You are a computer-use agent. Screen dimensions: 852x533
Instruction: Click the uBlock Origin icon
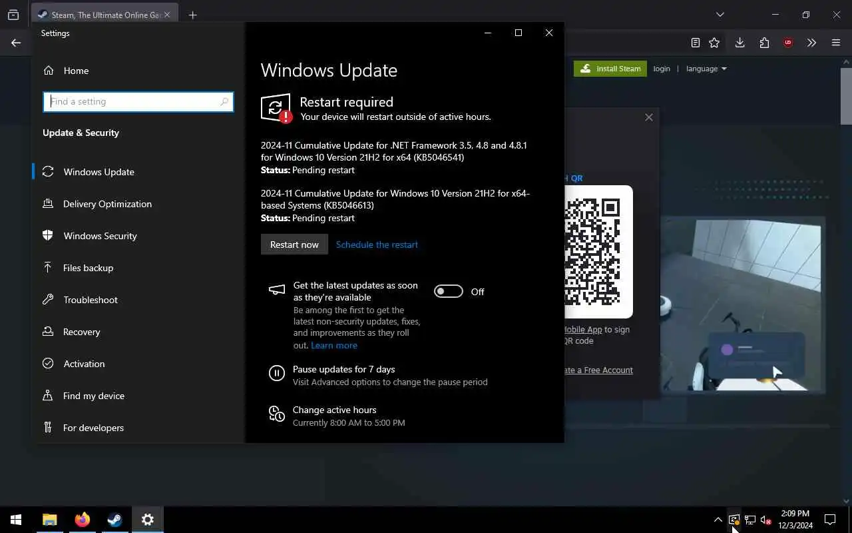coord(788,43)
